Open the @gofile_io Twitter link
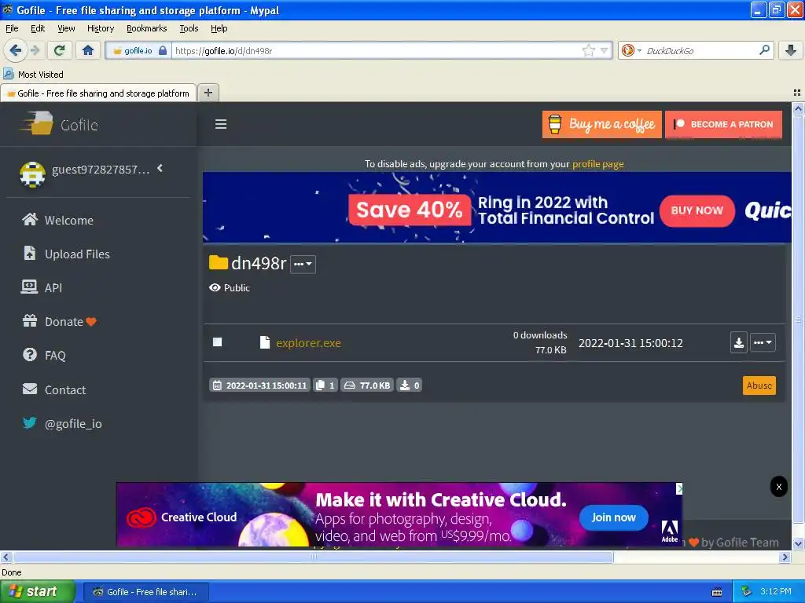805x603 pixels. [x=62, y=423]
